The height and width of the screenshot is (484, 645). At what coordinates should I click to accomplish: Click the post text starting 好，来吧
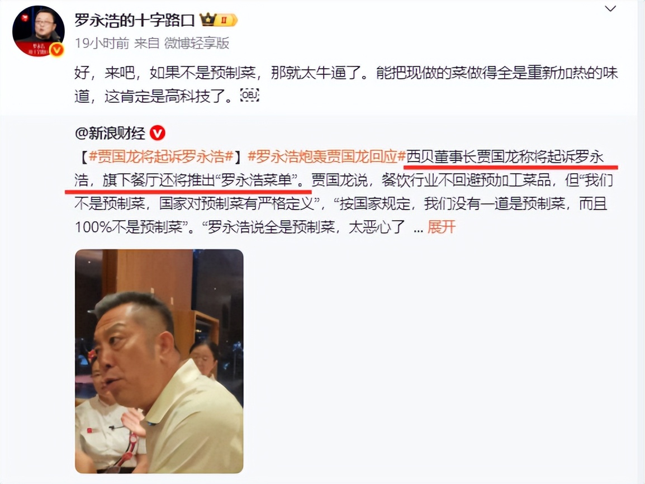(346, 84)
